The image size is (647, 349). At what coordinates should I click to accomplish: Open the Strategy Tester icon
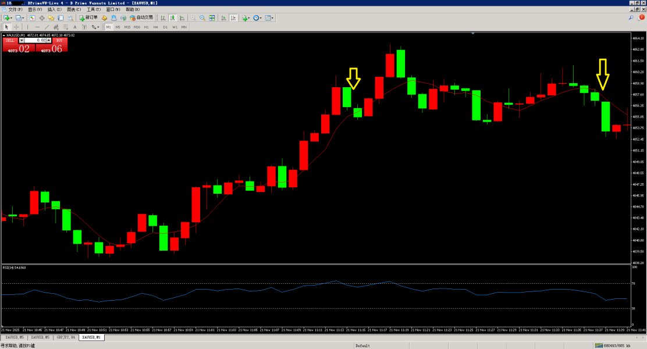pyautogui.click(x=70, y=17)
